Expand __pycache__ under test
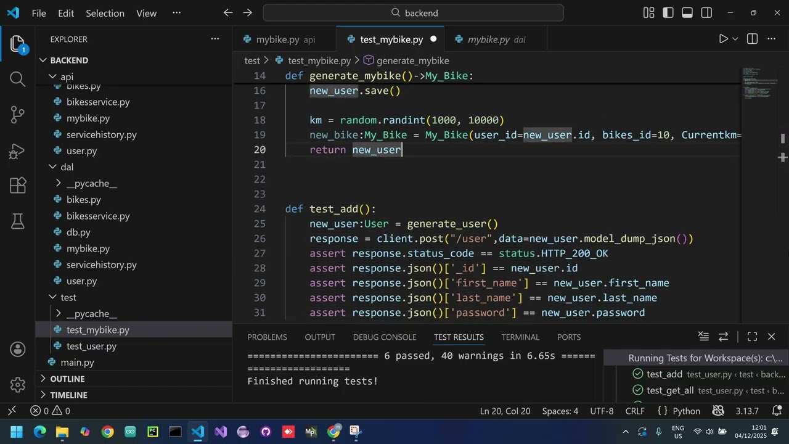Viewport: 789px width, 444px height. [58, 313]
